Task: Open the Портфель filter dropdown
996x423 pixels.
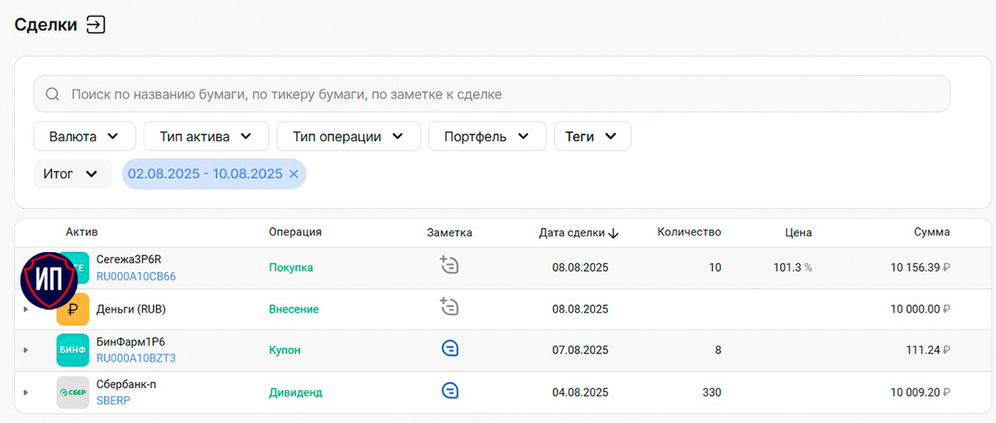Action: click(x=487, y=136)
